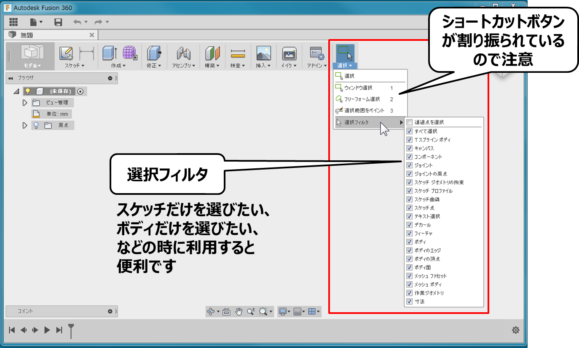
Task: Click the zoom window fit icon
Action: pos(263,311)
